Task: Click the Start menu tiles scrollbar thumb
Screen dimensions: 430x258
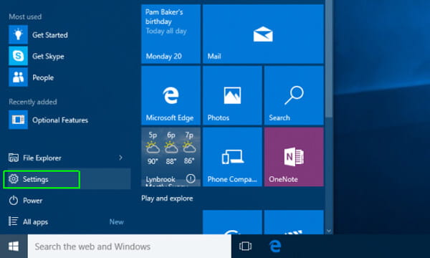Action: pos(329,59)
